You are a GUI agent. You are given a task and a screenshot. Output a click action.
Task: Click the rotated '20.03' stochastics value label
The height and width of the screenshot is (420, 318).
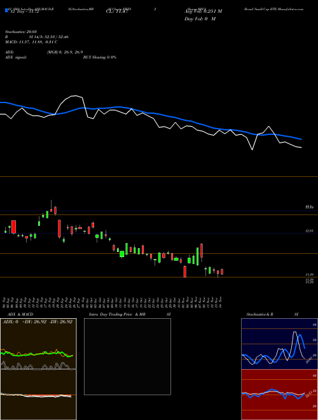(x=309, y=360)
